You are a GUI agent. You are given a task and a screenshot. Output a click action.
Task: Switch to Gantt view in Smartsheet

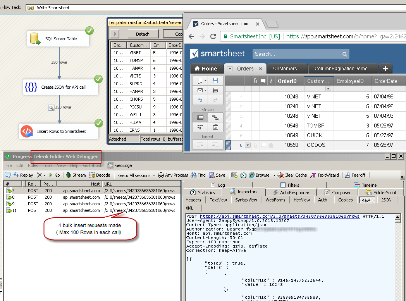pos(216,117)
